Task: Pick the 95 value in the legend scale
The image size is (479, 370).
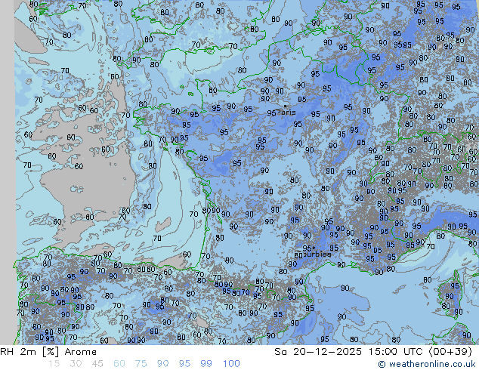Action: pyautogui.click(x=185, y=364)
